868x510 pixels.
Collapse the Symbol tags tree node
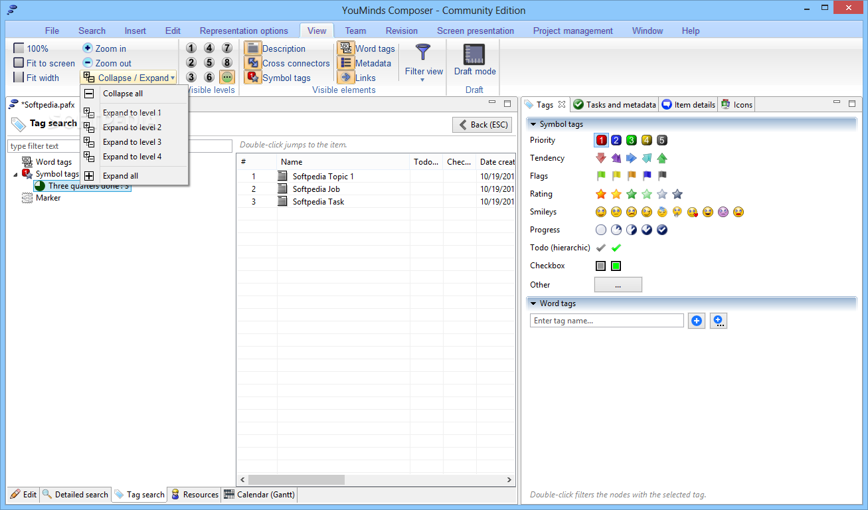coord(16,175)
